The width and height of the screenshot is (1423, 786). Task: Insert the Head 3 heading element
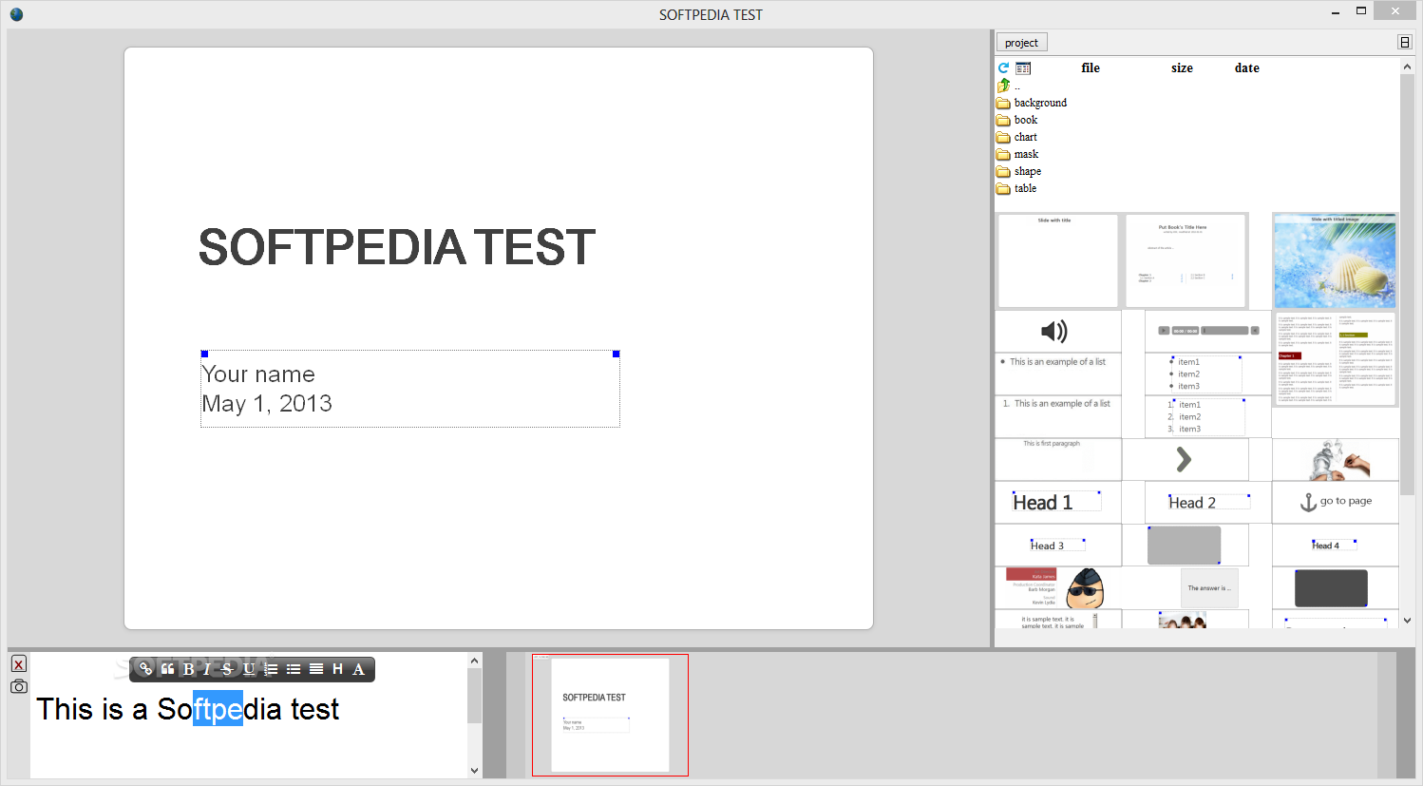[1057, 546]
